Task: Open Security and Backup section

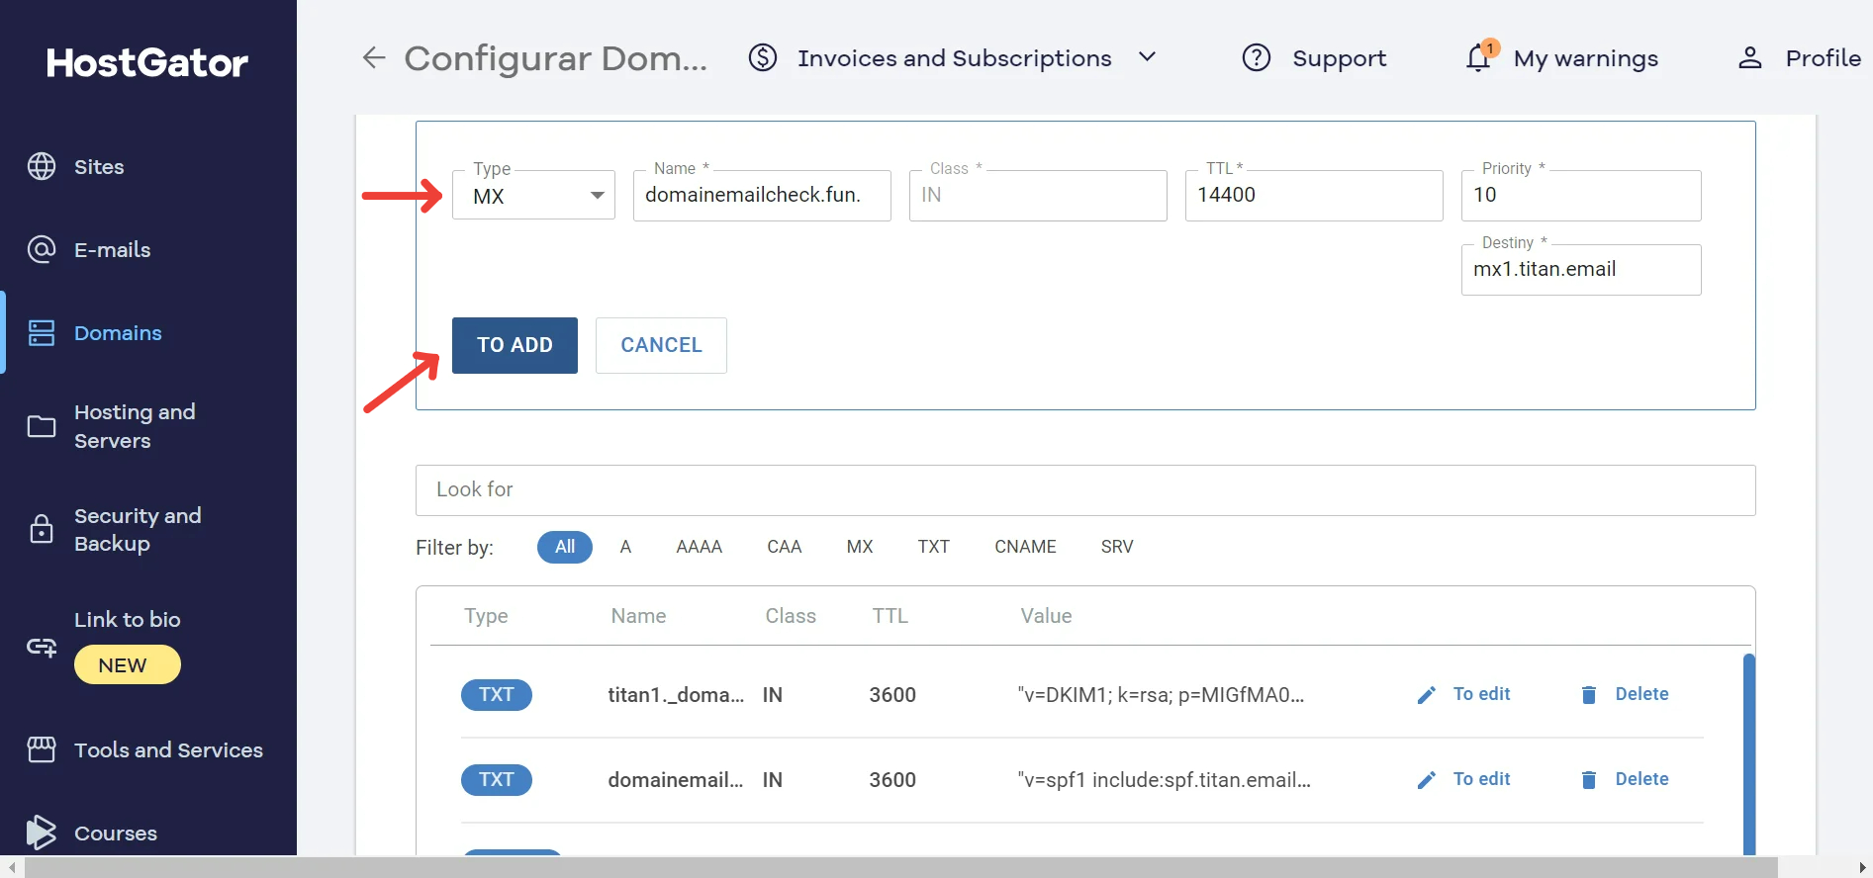Action: (138, 529)
